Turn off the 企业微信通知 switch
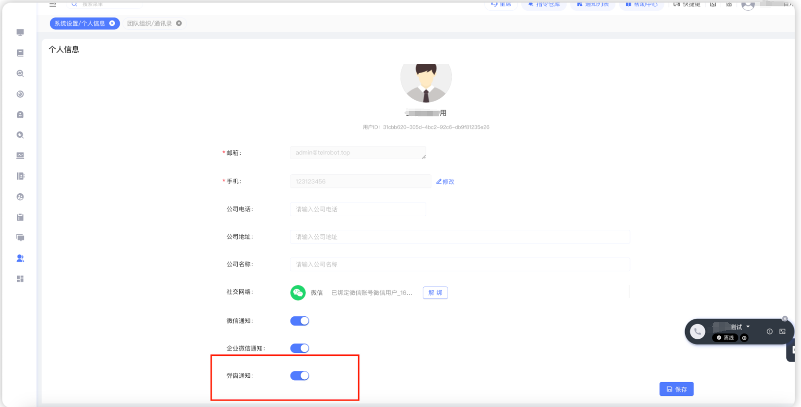 point(300,348)
